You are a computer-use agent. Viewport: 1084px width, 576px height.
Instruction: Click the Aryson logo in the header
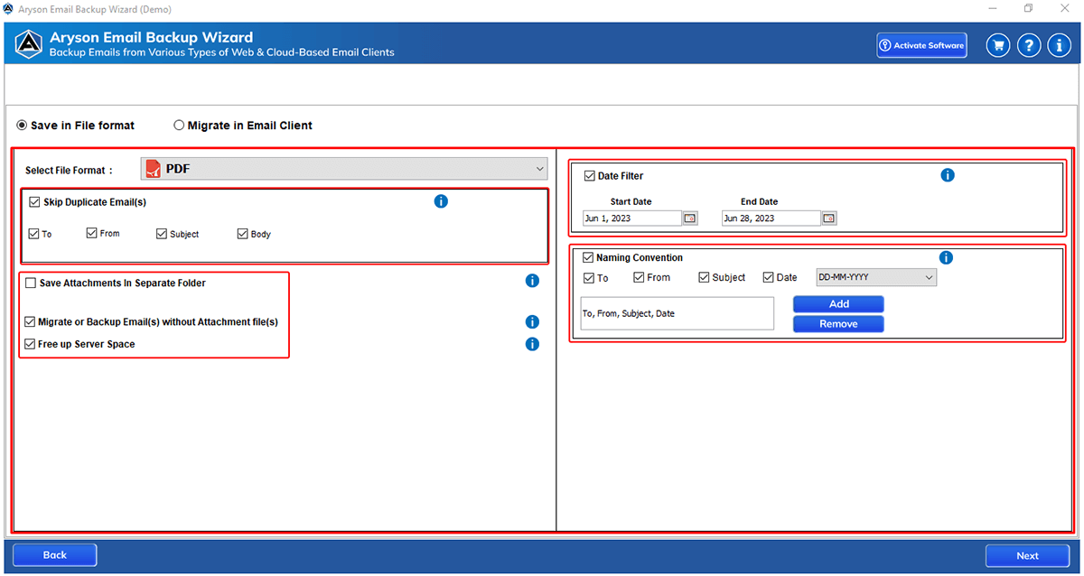coord(30,44)
